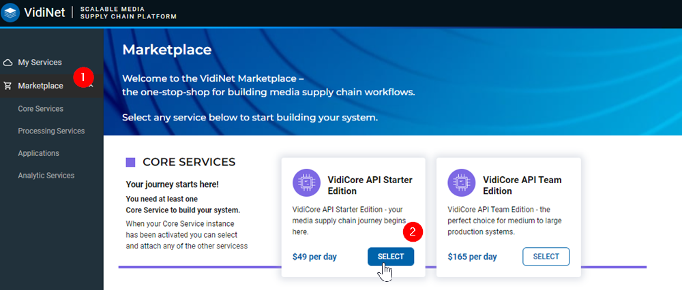
Task: Click the My Services cloud icon
Action: click(8, 63)
